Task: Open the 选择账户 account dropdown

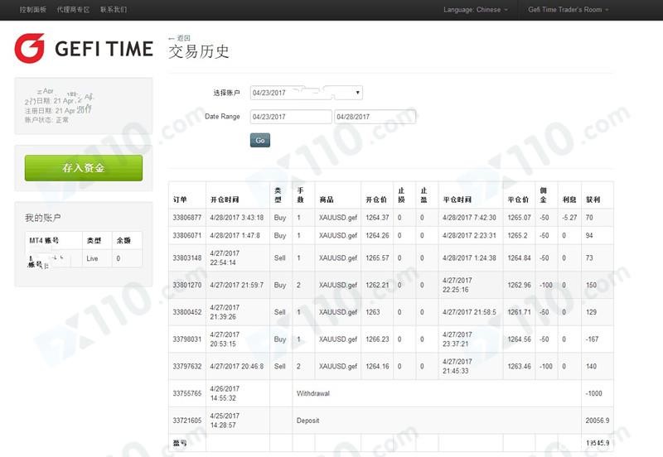Action: 306,93
